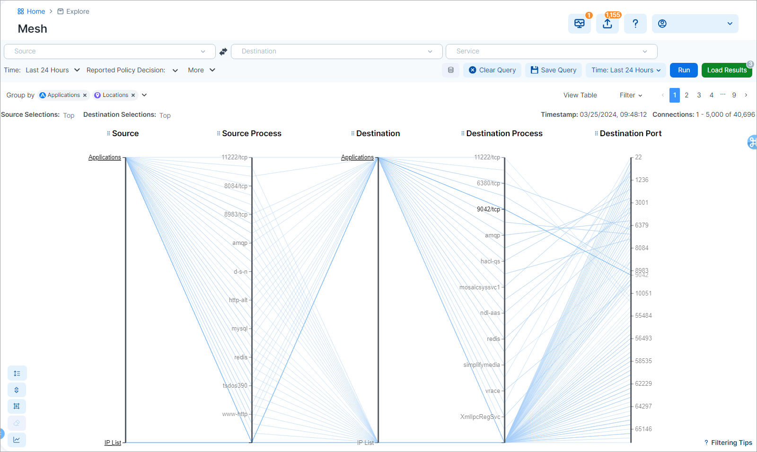Click the up/down collapse arrows icon
This screenshot has width=757, height=452.
coord(17,390)
